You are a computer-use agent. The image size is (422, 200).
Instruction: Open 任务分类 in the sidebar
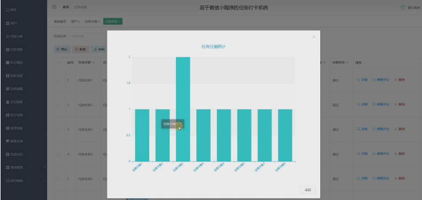point(14,36)
